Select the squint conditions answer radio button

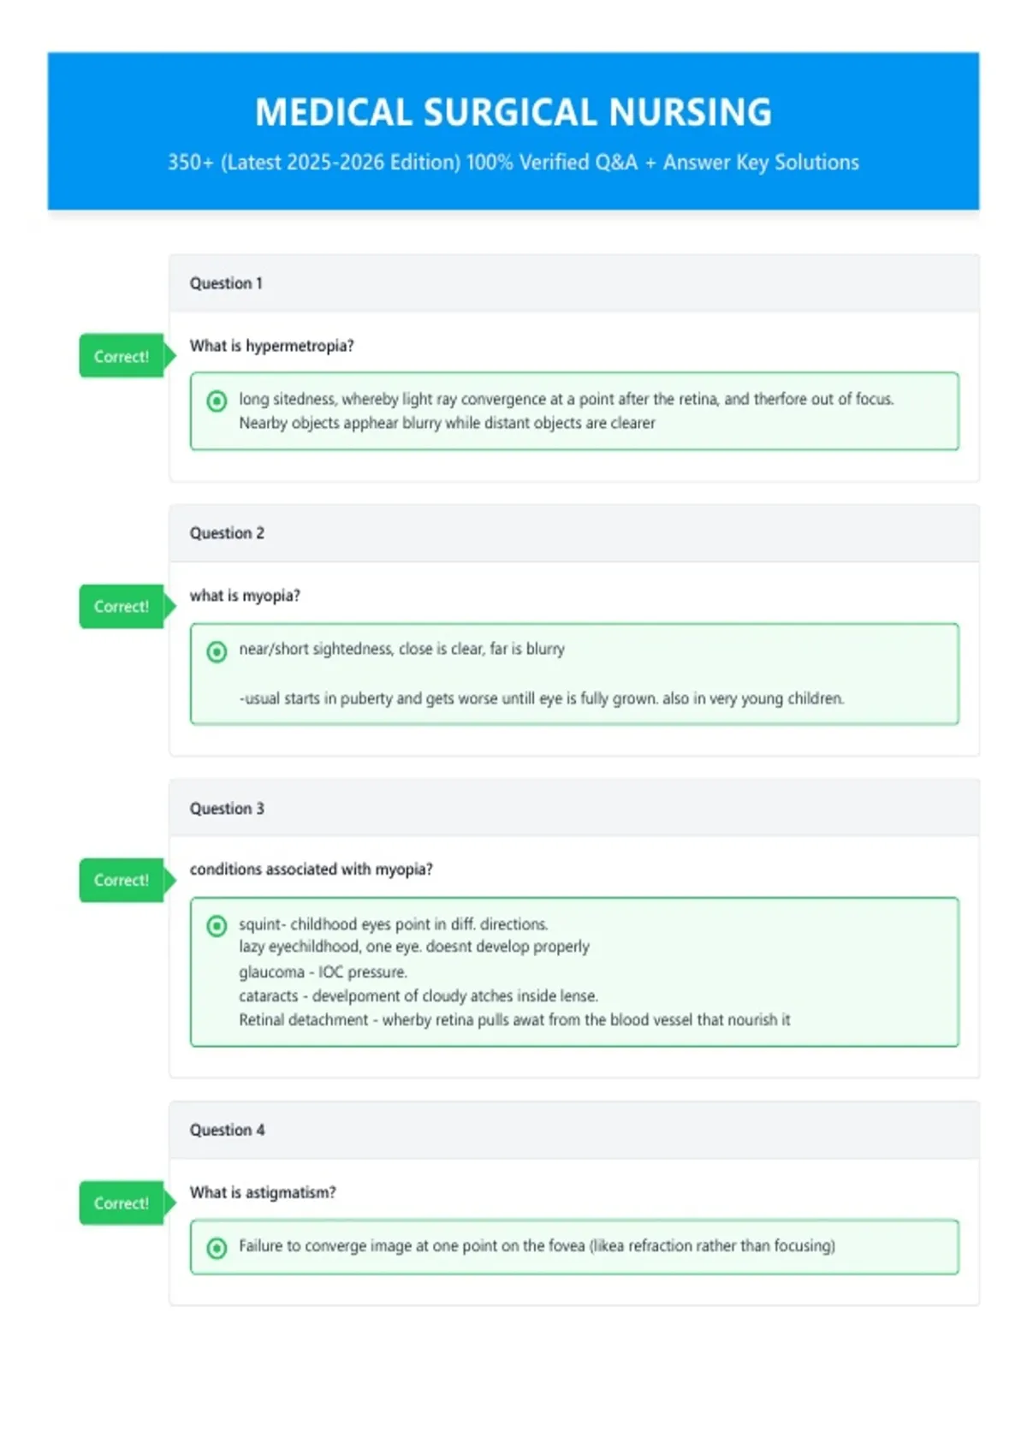pos(217,925)
